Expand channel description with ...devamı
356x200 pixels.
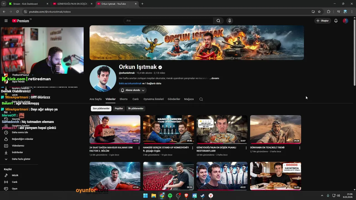tap(214, 78)
